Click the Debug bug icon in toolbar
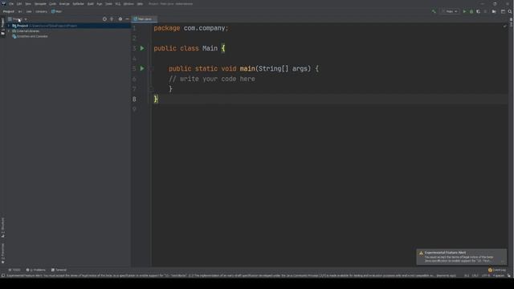 (471, 11)
